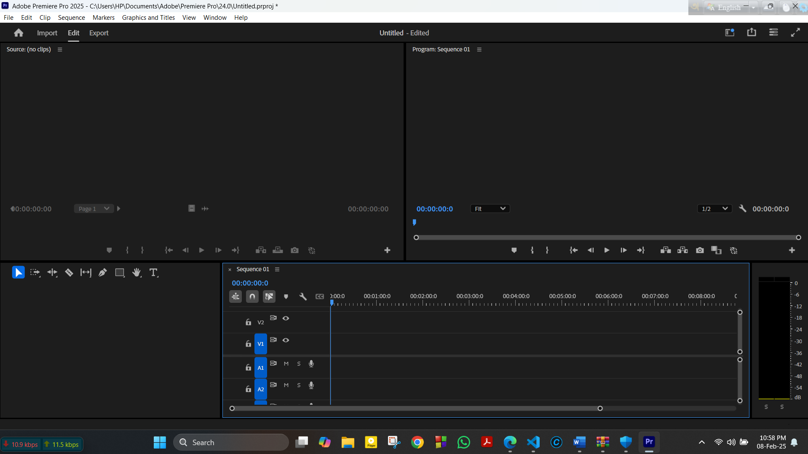
Task: Open the Clip menu
Action: click(x=45, y=17)
